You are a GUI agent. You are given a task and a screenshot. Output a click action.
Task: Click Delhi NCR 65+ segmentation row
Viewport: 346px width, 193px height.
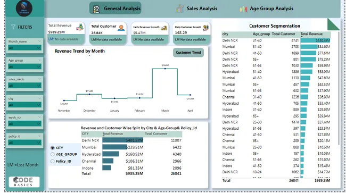[276, 59]
